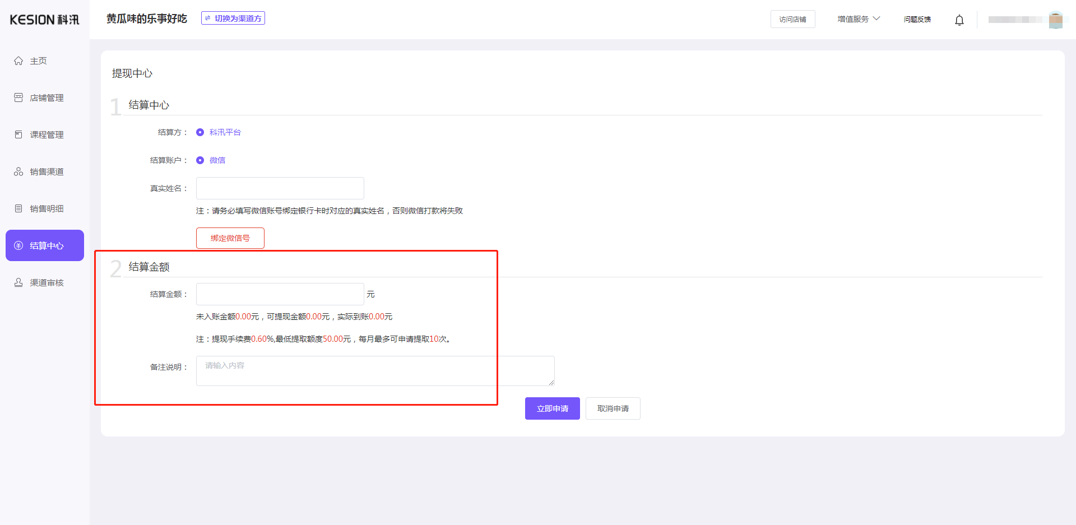1076x525 pixels.
Task: Click the 备注说明 remarks text area
Action: coord(374,370)
